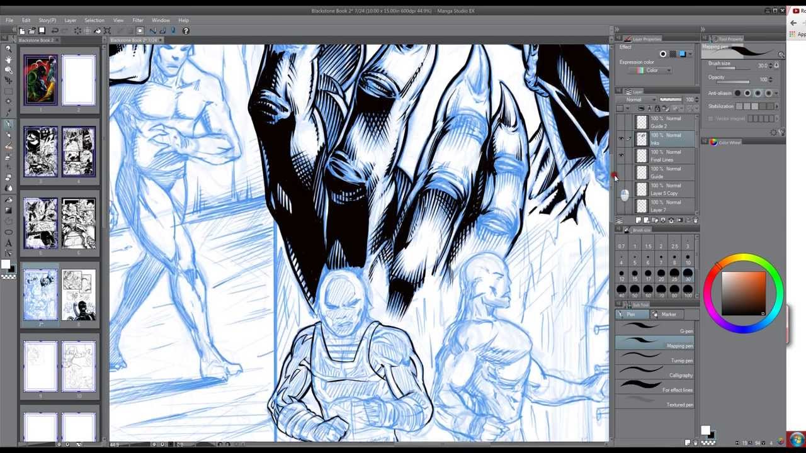Click the snap to ruler icon in command bar
The image size is (806, 453).
pyautogui.click(x=152, y=31)
